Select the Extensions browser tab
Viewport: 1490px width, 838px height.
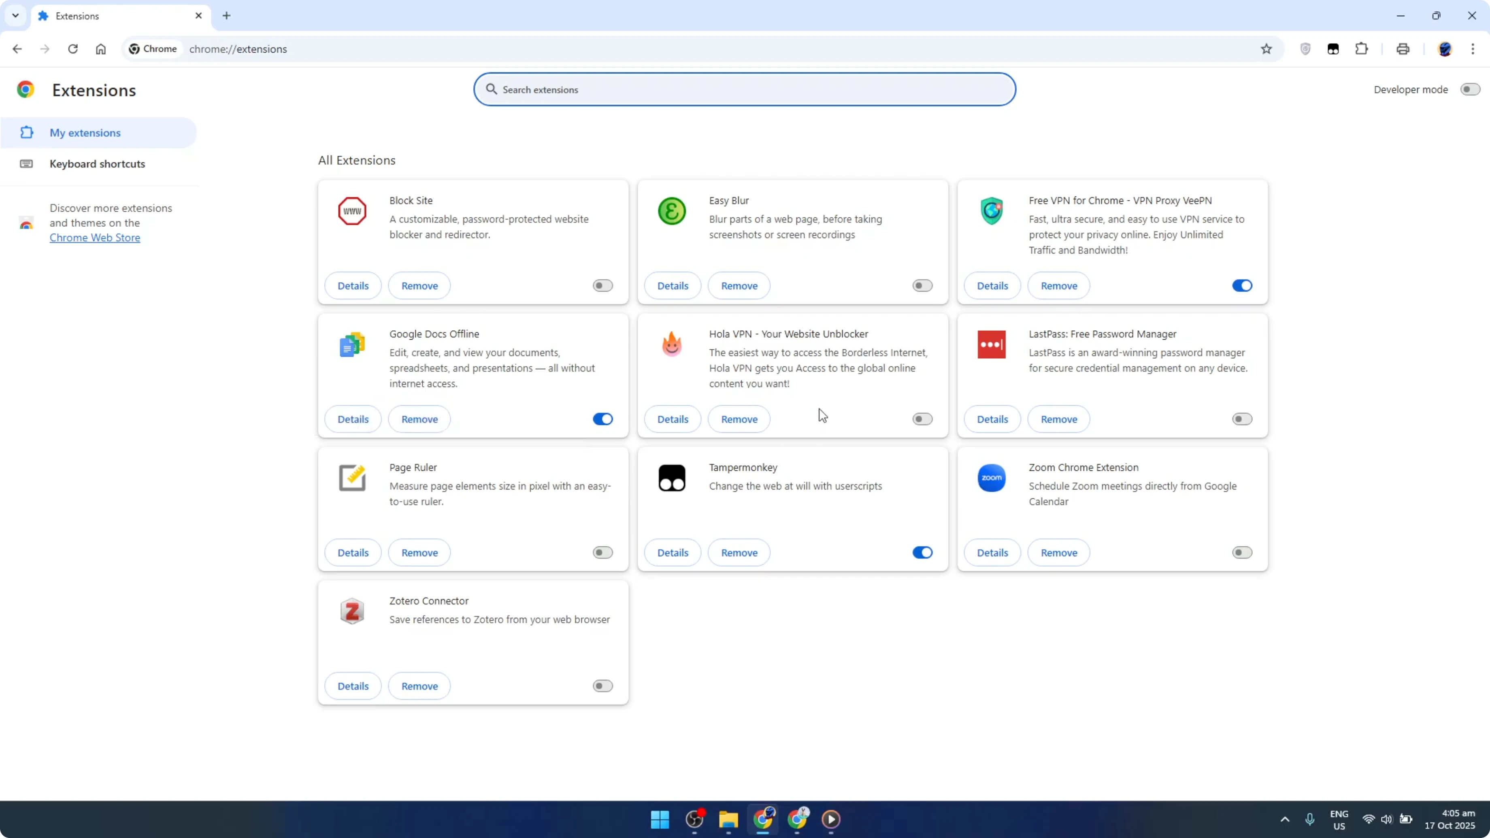tap(120, 16)
